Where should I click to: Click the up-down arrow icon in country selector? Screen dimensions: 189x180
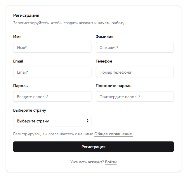tap(88, 121)
